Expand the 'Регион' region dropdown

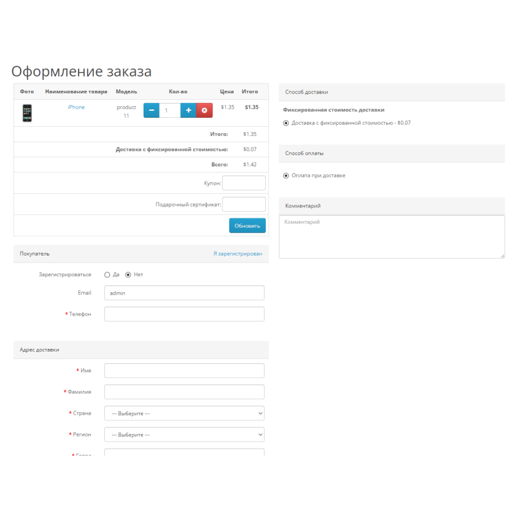pos(184,435)
